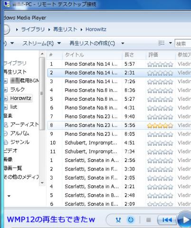
Task: Open the ラルク playlist
Action: pos(18,89)
